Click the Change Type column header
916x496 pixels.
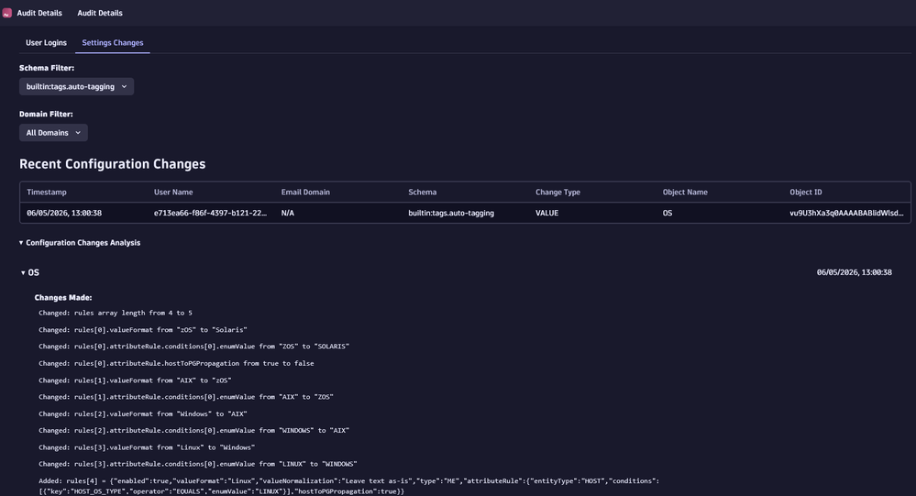point(557,193)
